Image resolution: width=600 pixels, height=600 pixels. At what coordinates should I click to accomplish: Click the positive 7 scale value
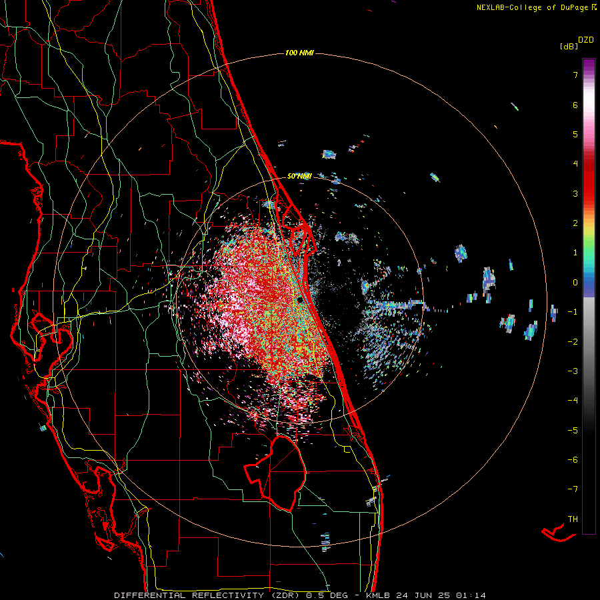click(x=575, y=75)
